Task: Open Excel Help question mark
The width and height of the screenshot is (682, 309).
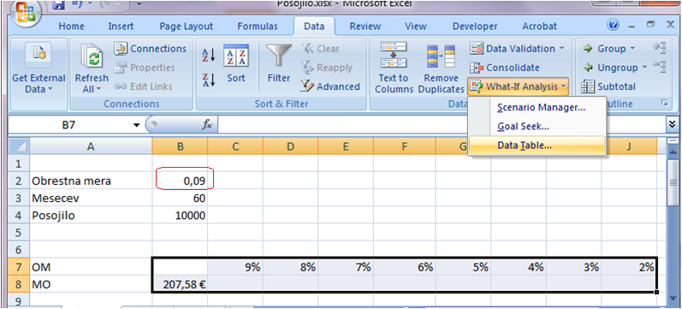Action: pos(614,25)
